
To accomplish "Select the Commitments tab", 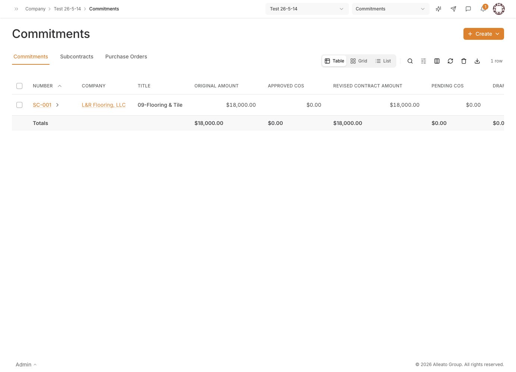I will 31,57.
